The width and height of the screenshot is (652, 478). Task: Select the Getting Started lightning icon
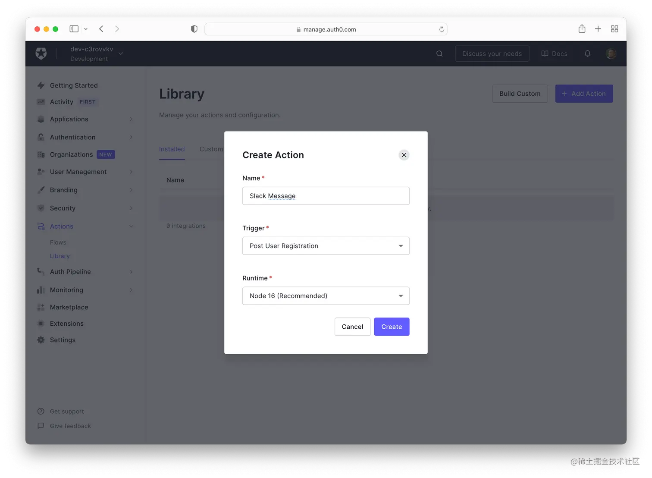coord(41,85)
